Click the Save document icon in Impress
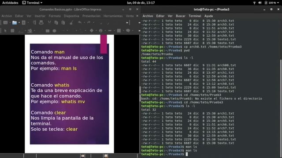This screenshot has height=158, width=282. click(x=23, y=22)
